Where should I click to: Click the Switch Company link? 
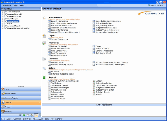(158, 5)
